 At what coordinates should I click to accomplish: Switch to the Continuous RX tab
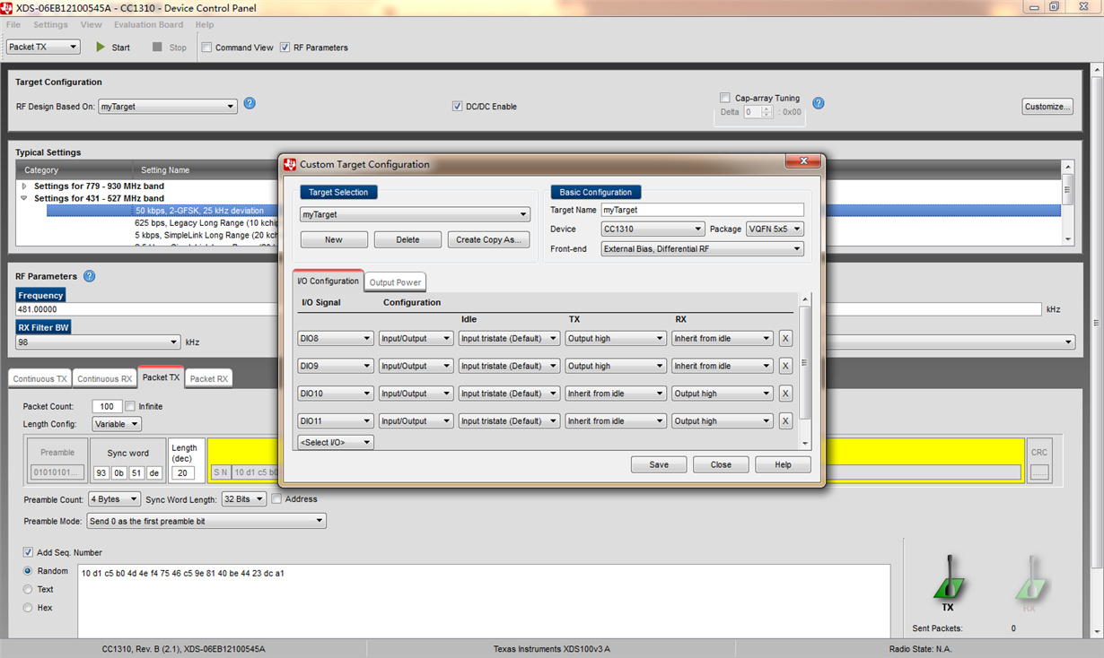pos(104,379)
